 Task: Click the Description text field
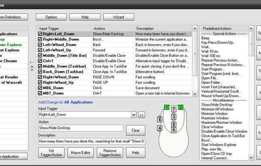tap(92, 141)
